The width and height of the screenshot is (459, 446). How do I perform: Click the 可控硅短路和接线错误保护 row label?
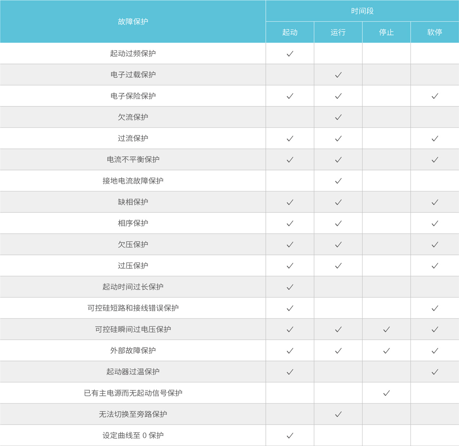pos(133,308)
